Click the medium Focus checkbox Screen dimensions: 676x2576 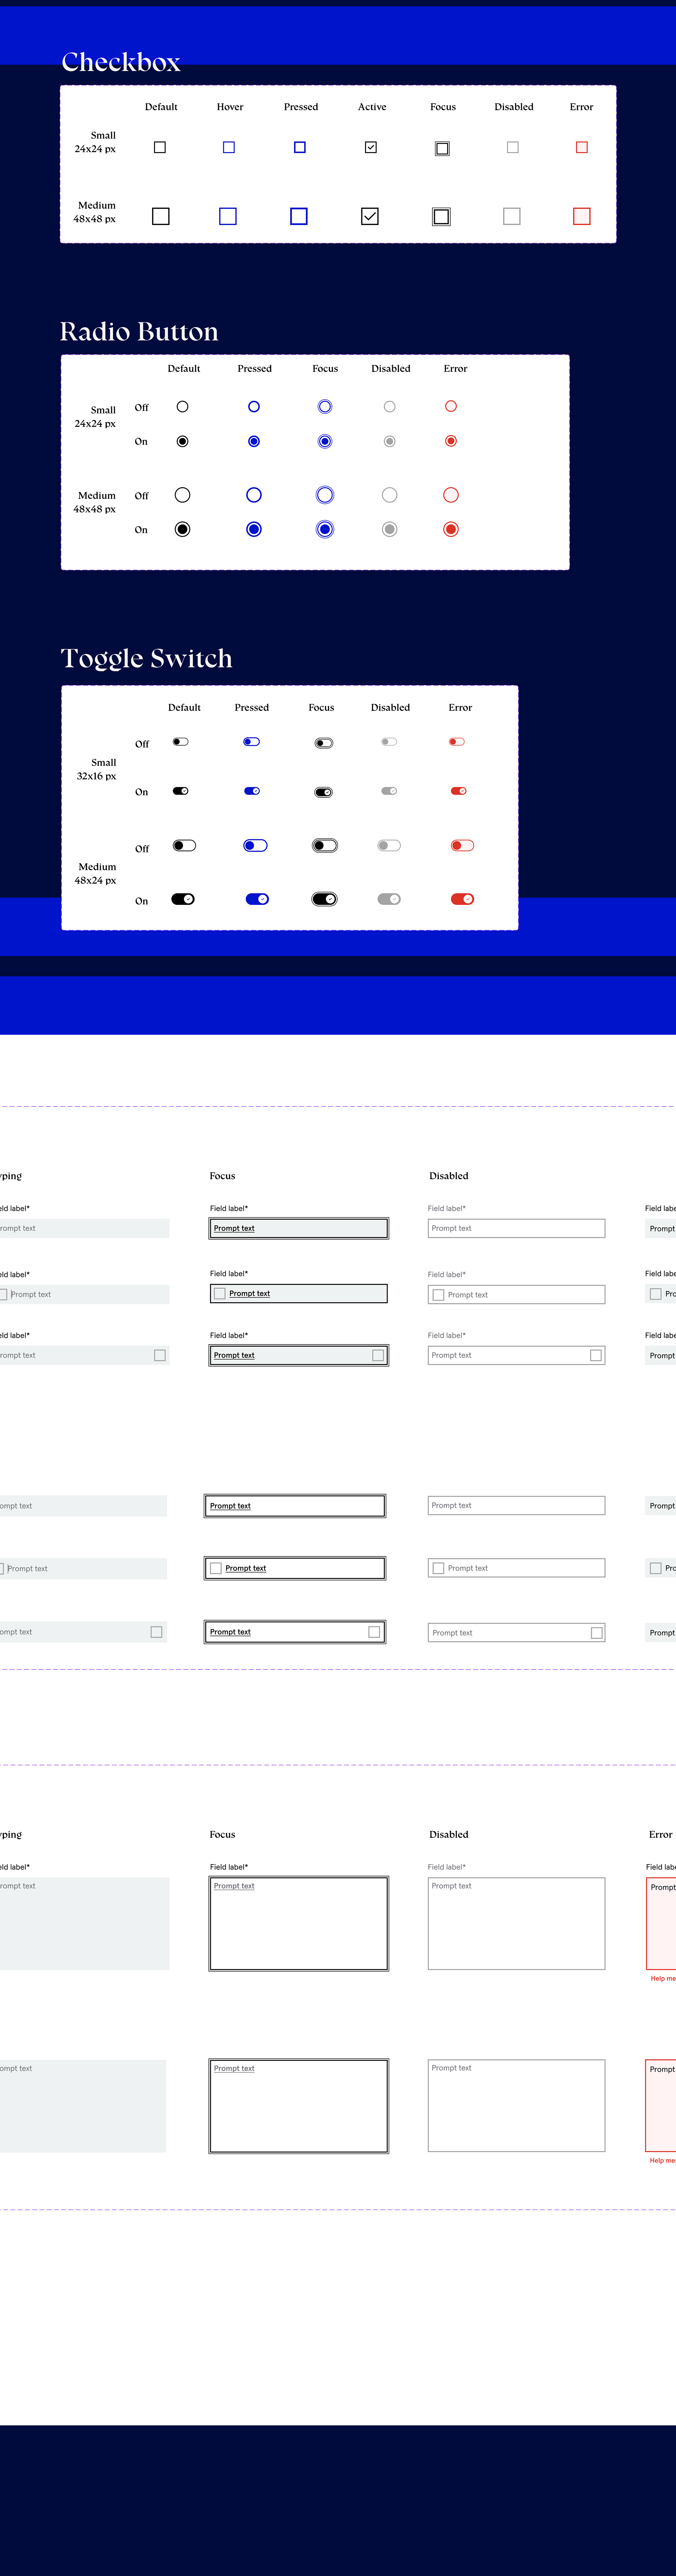[441, 216]
